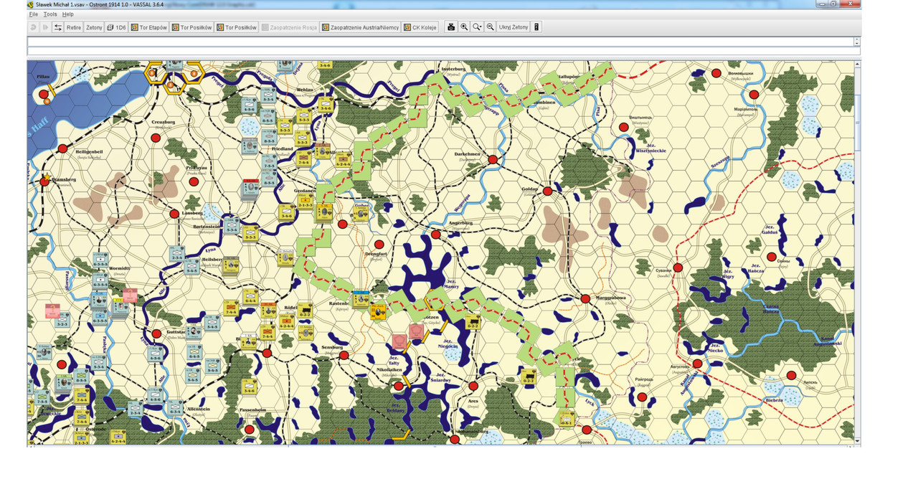Click the Landsberg city label
The width and height of the screenshot is (918, 497).
coord(194,213)
